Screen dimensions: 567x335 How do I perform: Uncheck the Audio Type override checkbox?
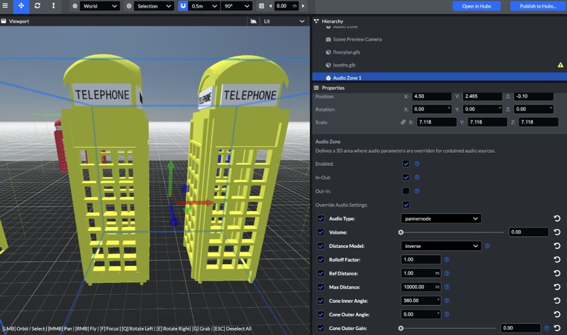pyautogui.click(x=320, y=218)
